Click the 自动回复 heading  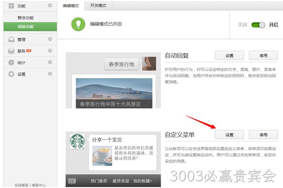pos(177,55)
